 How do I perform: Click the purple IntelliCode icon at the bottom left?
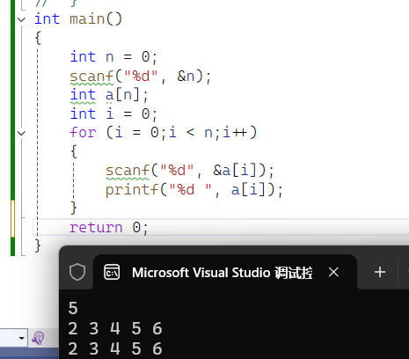click(38, 338)
